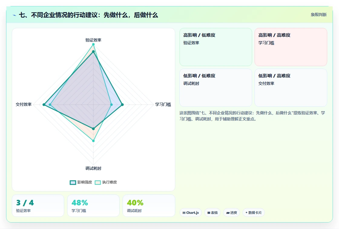Click the 40% 调试耗时 stat card
This screenshot has width=339, height=229.
(x=149, y=206)
